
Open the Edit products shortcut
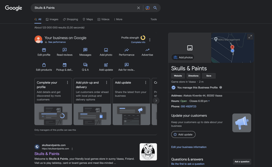pyautogui.click(x=44, y=67)
